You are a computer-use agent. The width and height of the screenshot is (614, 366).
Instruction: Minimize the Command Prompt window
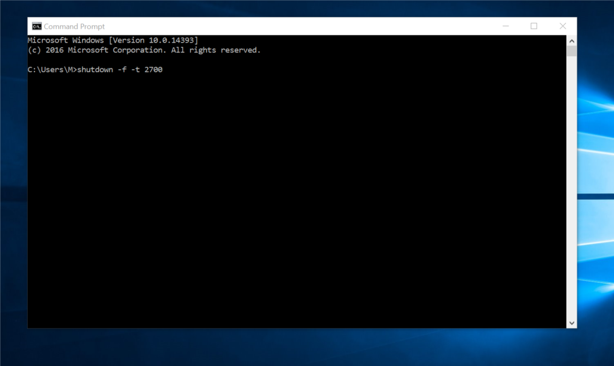(506, 26)
